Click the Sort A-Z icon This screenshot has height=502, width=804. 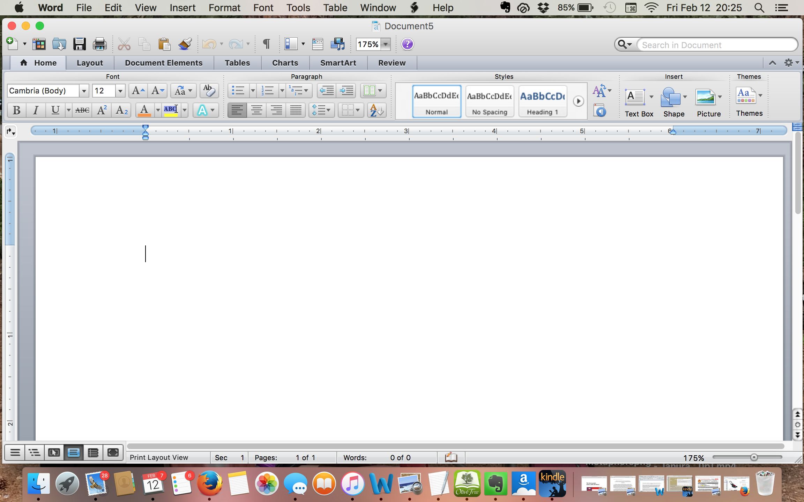pos(377,111)
